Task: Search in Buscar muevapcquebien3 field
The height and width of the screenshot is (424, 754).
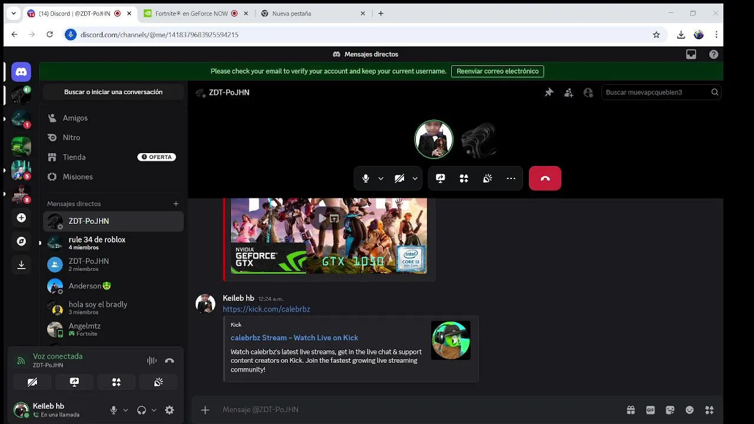Action: (661, 92)
